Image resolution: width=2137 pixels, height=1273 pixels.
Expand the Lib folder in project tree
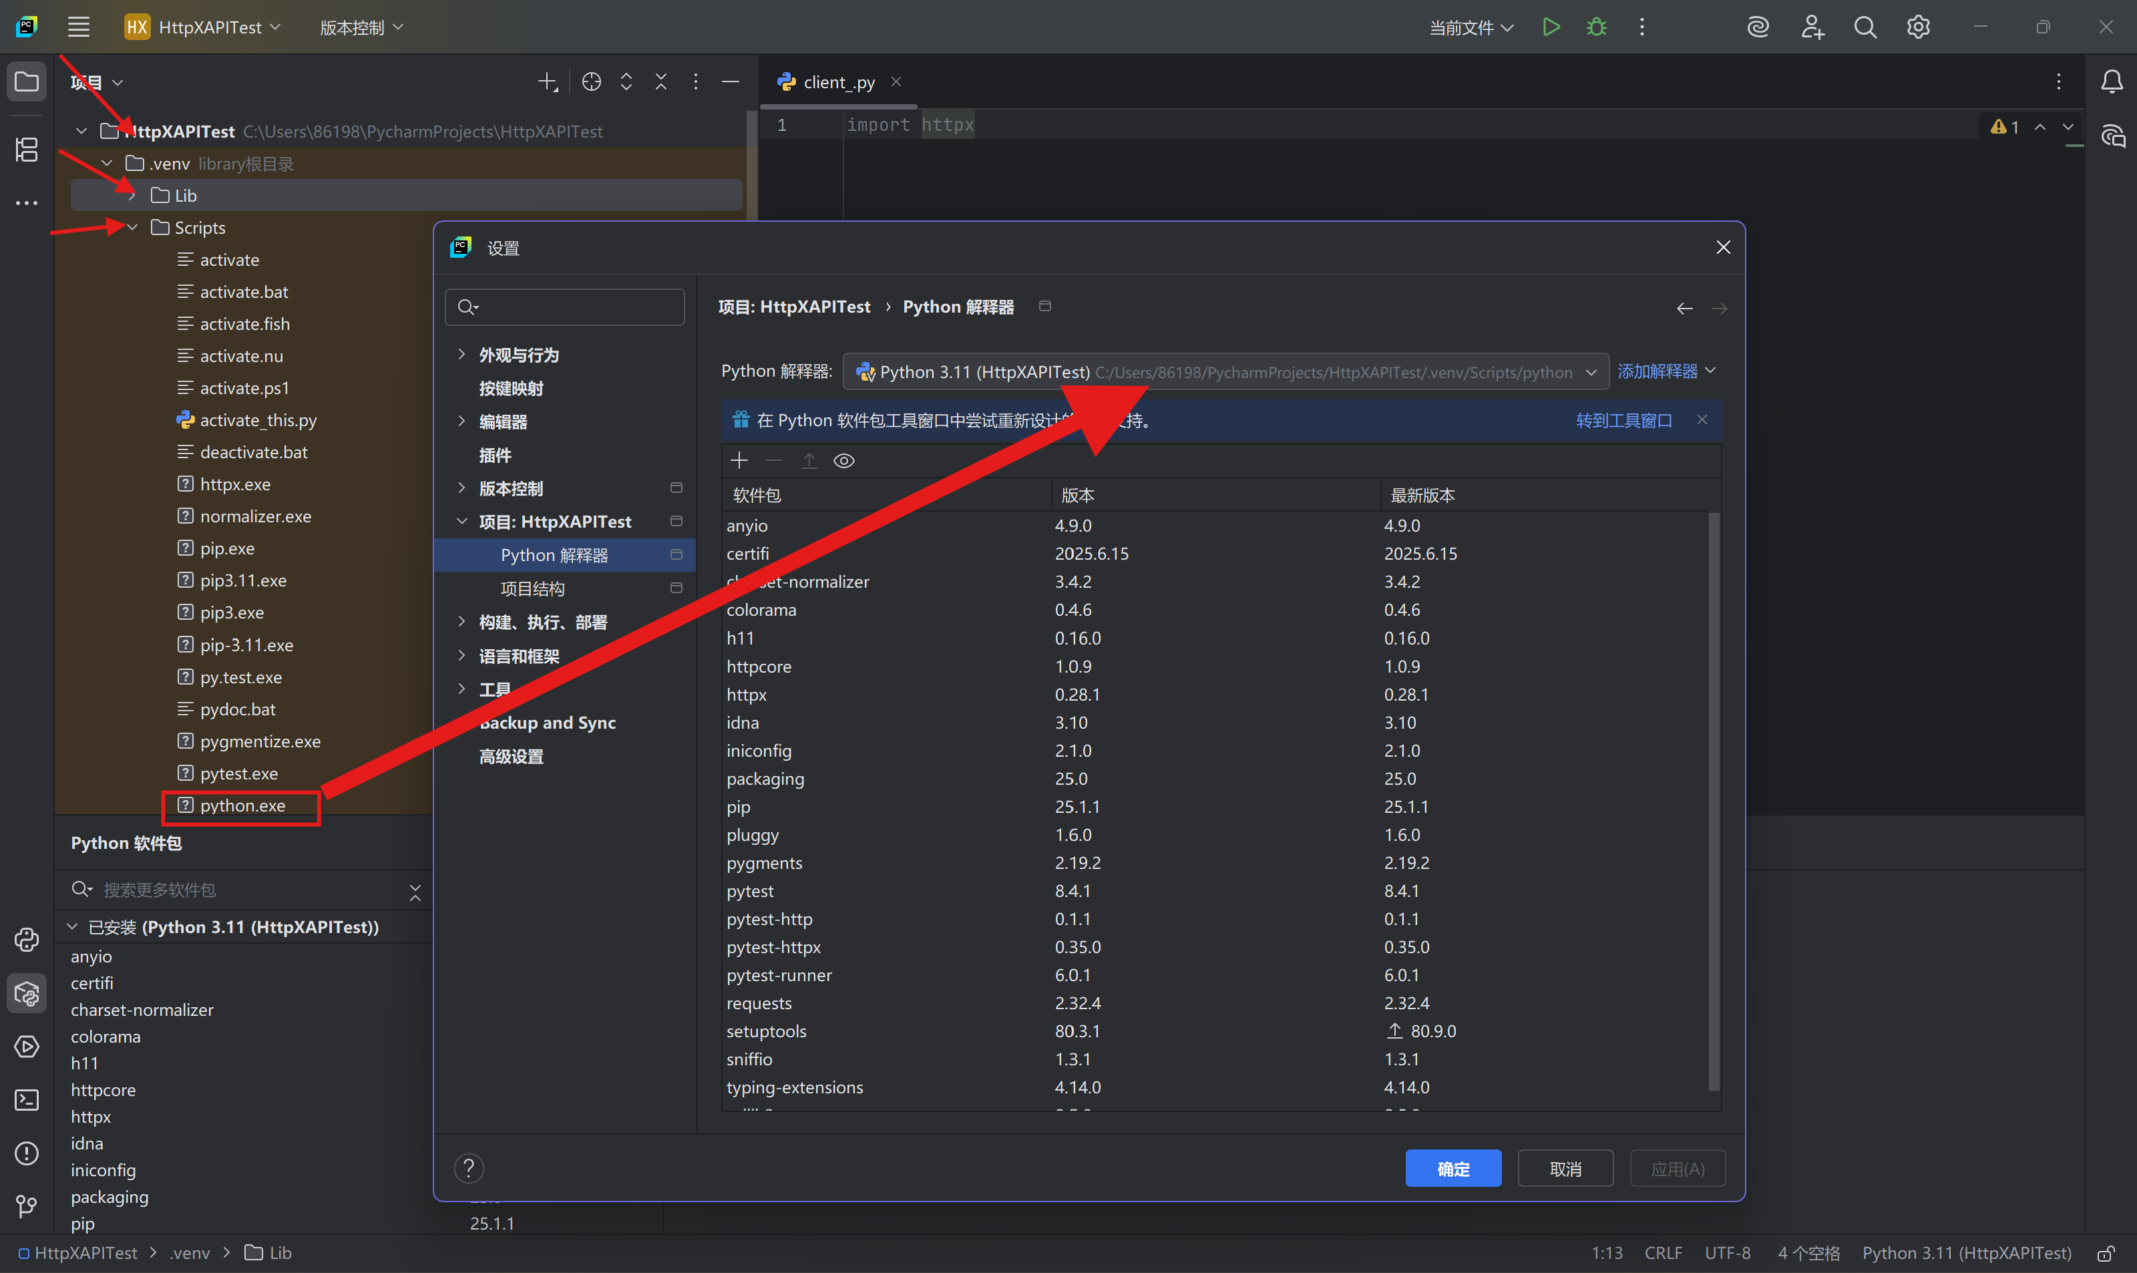click(133, 195)
